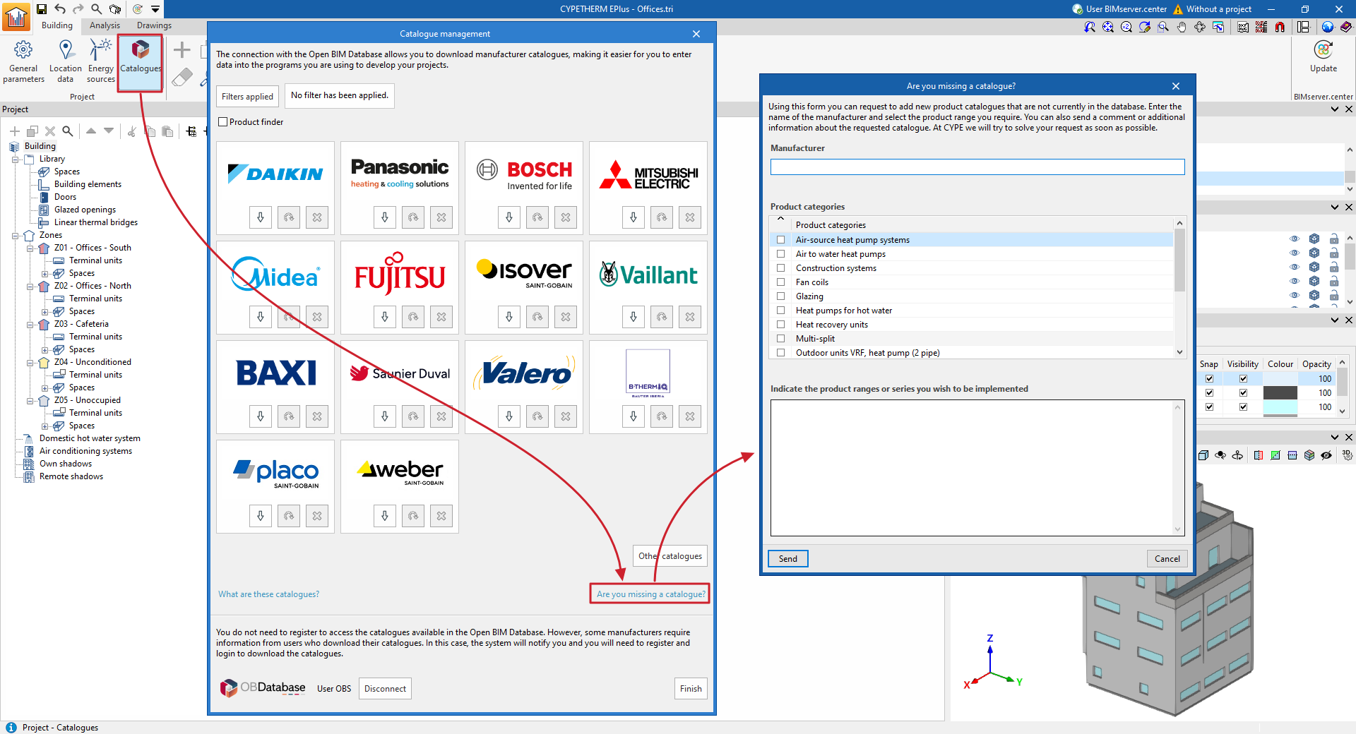Open the 'What are these catalogues?' link
The width and height of the screenshot is (1356, 734).
[x=268, y=594]
